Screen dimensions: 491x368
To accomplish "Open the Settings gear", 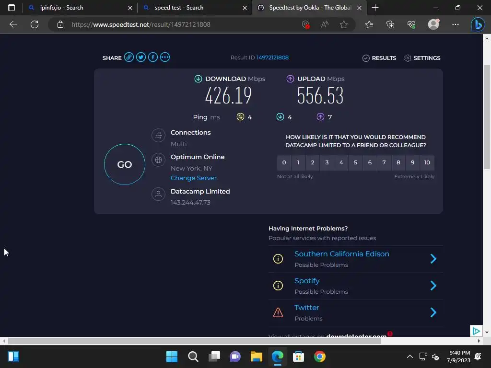I will click(x=422, y=58).
